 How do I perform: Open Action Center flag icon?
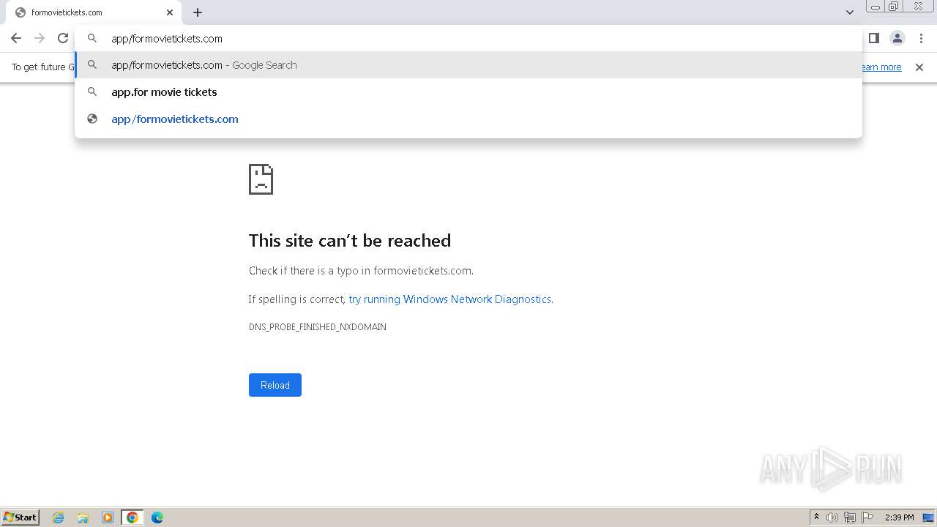tap(867, 517)
